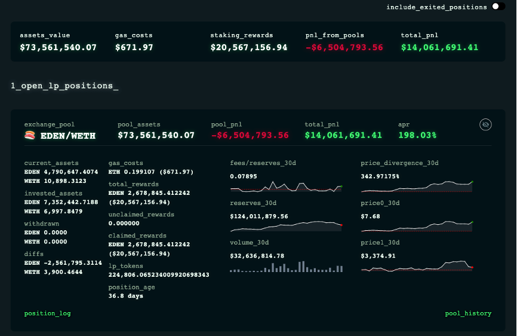This screenshot has width=517, height=336.
Task: Click the reserves_30d sparkline chart
Action: click(x=286, y=227)
